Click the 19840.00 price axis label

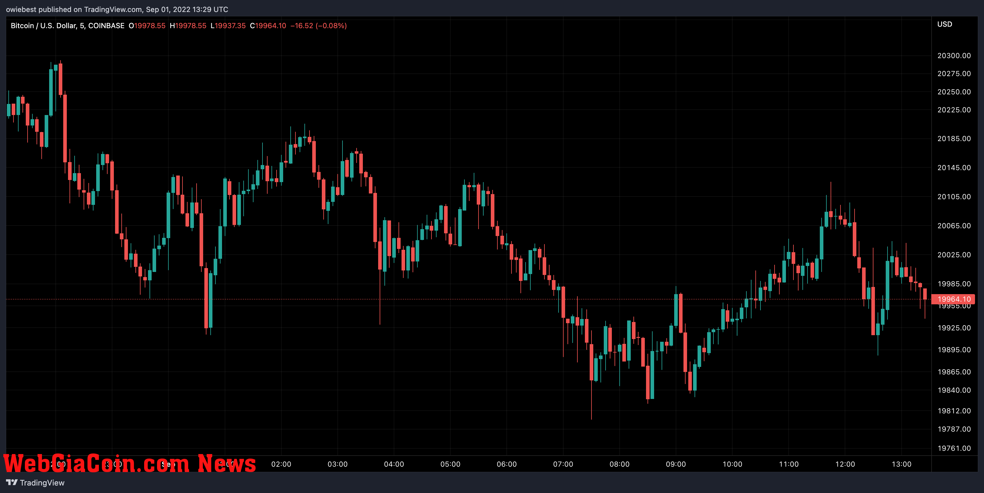[x=954, y=390]
